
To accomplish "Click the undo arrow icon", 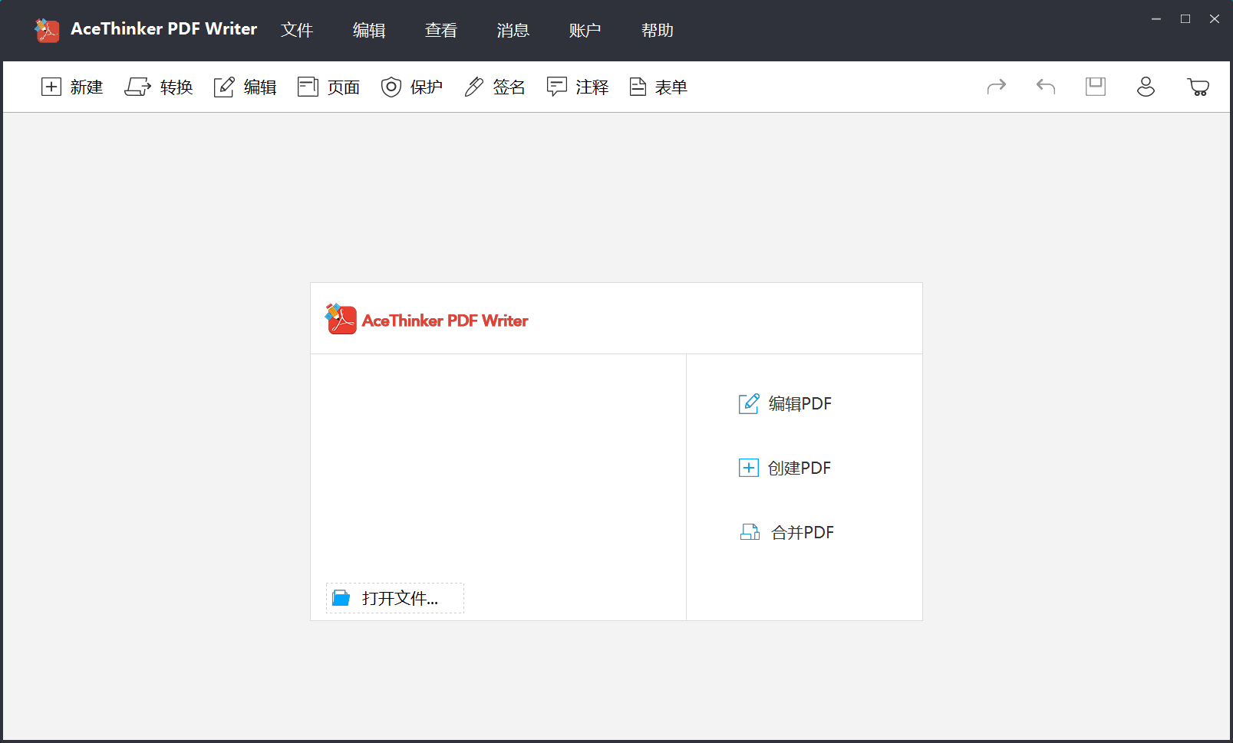I will click(x=1046, y=86).
